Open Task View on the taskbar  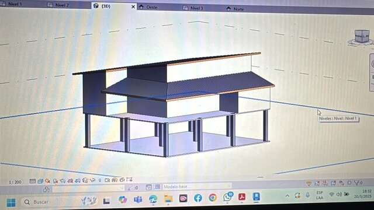pos(106,201)
